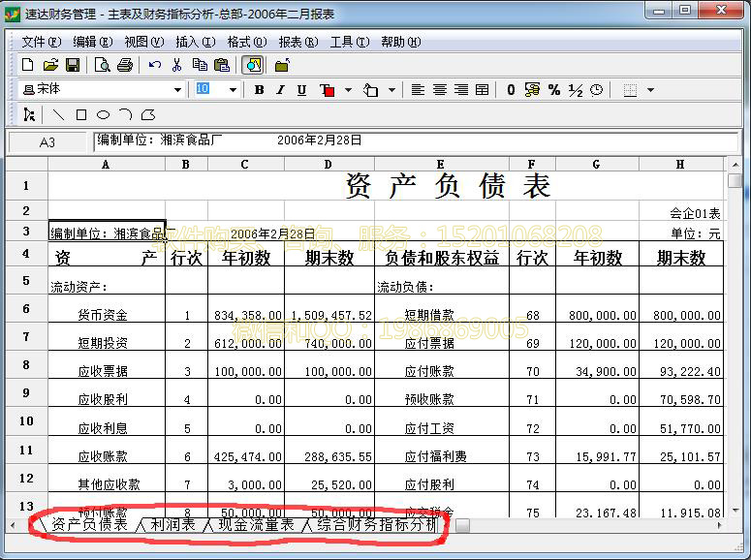Click the Save floppy disk icon
Image resolution: width=751 pixels, height=560 pixels.
point(73,65)
